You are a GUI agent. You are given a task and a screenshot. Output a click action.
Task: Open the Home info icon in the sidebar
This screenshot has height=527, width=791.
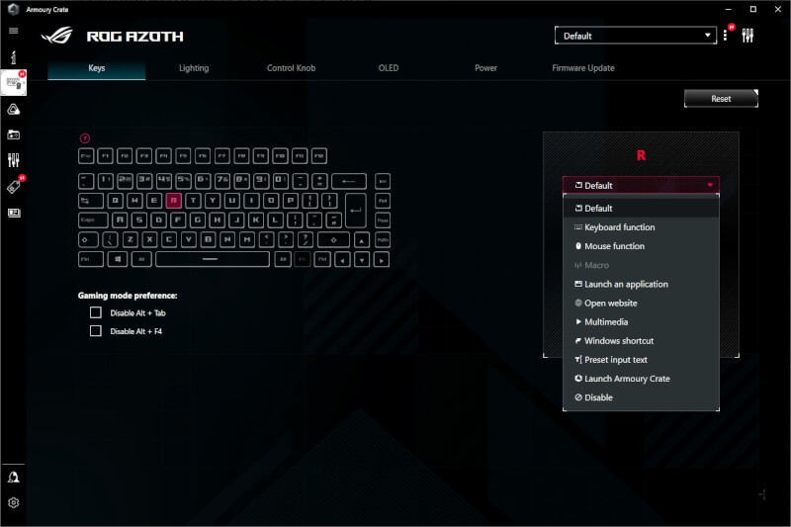[x=14, y=57]
